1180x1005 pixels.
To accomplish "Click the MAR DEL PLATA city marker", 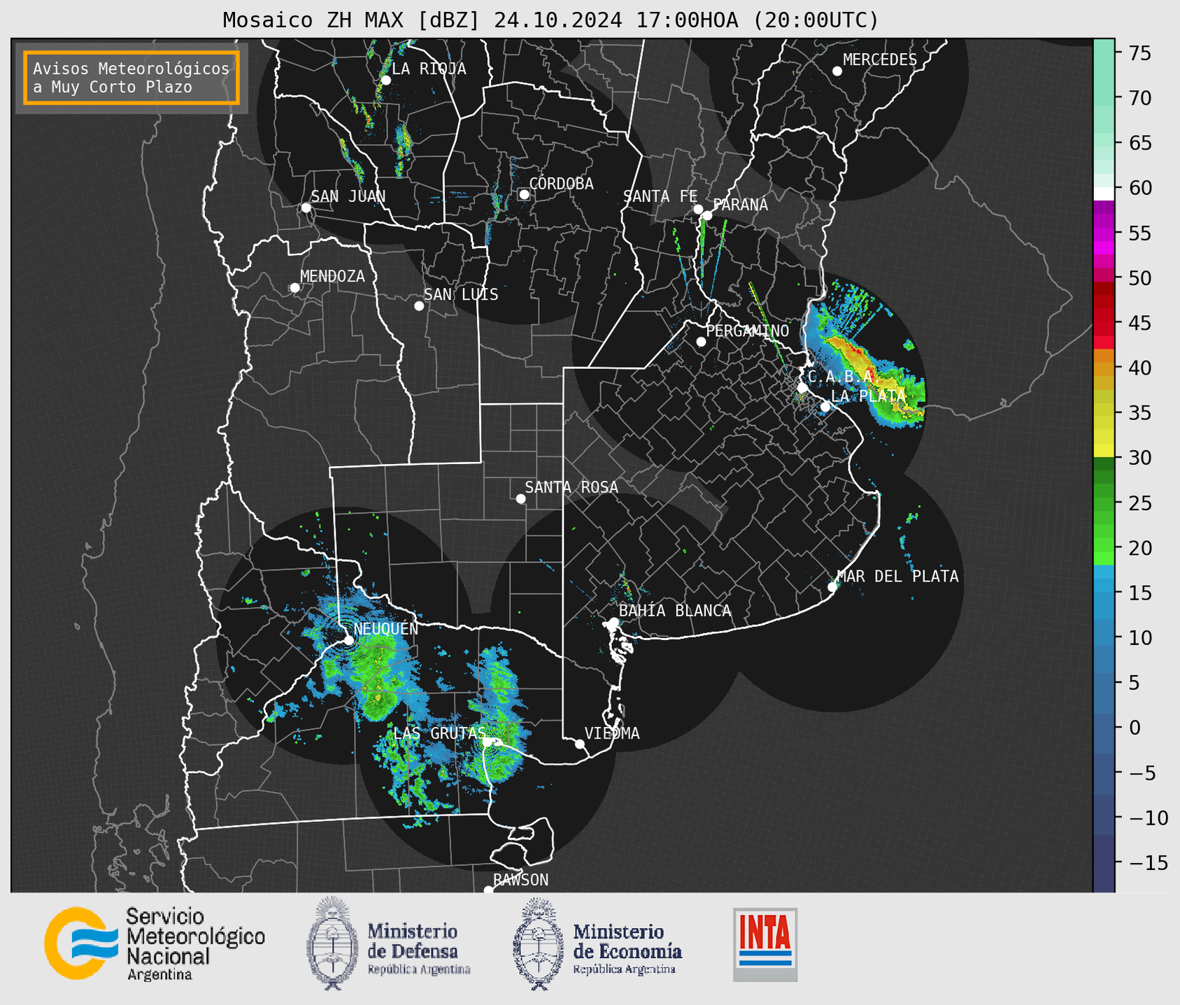I will click(832, 586).
